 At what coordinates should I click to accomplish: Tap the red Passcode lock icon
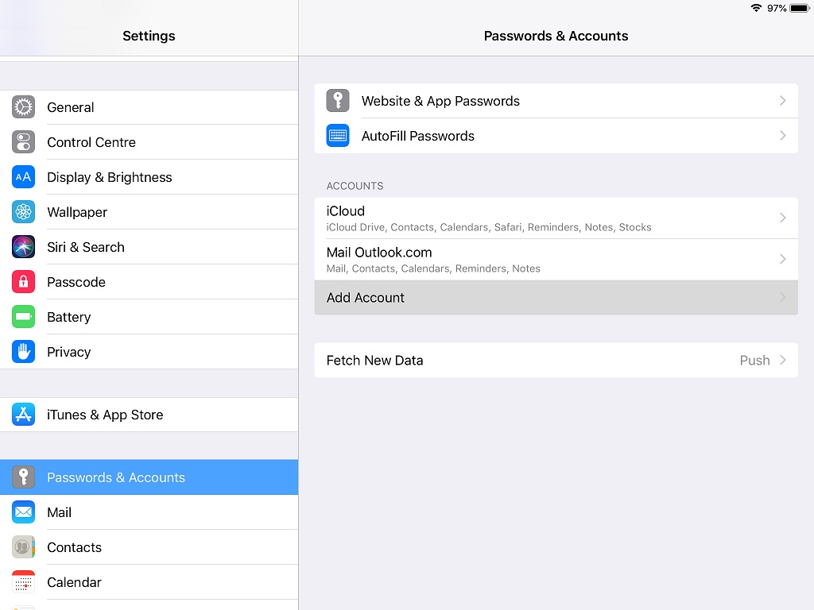23,282
